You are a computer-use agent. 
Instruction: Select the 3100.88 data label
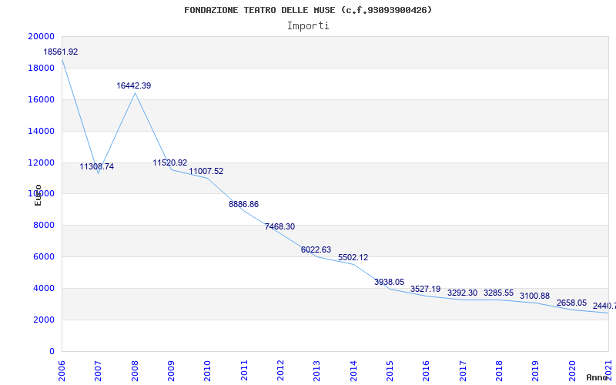(534, 296)
